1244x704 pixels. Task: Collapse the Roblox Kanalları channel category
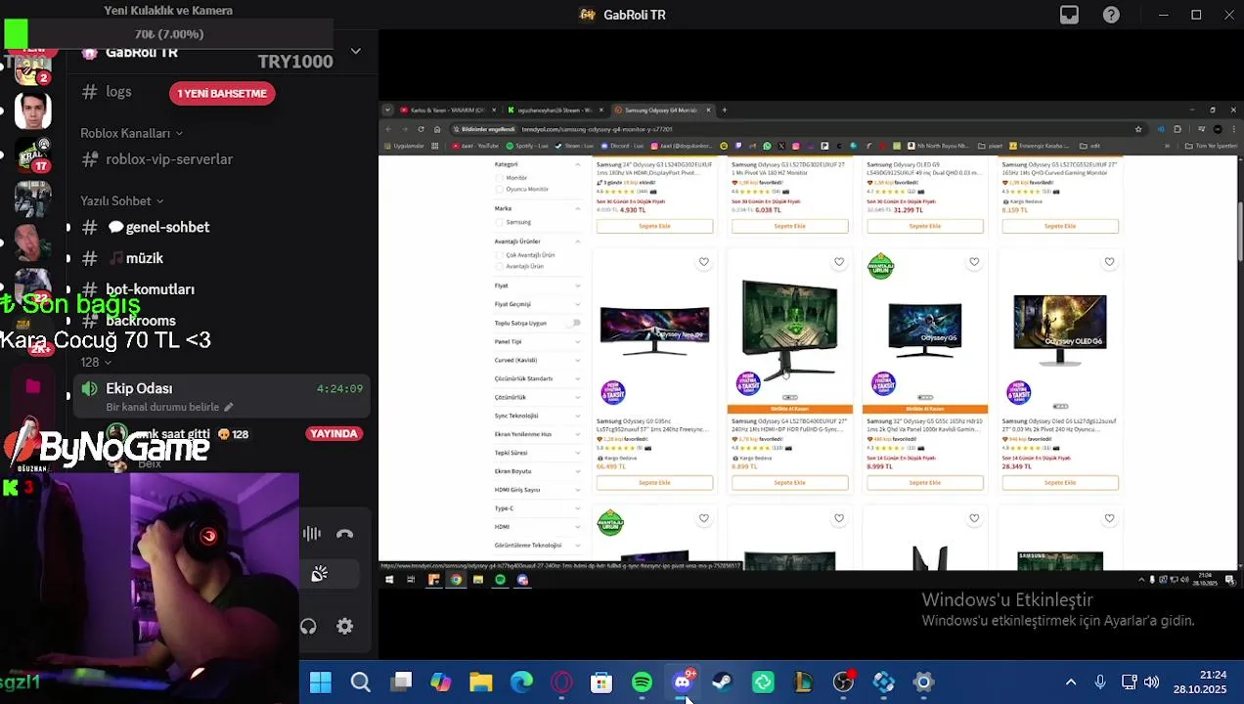131,133
